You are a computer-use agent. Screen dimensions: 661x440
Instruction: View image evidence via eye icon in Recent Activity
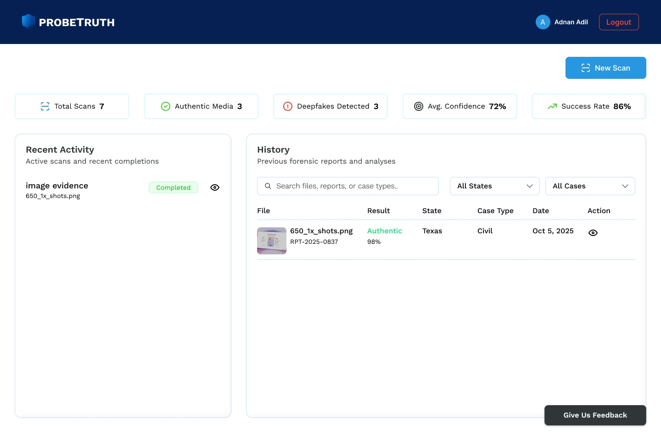coord(215,187)
